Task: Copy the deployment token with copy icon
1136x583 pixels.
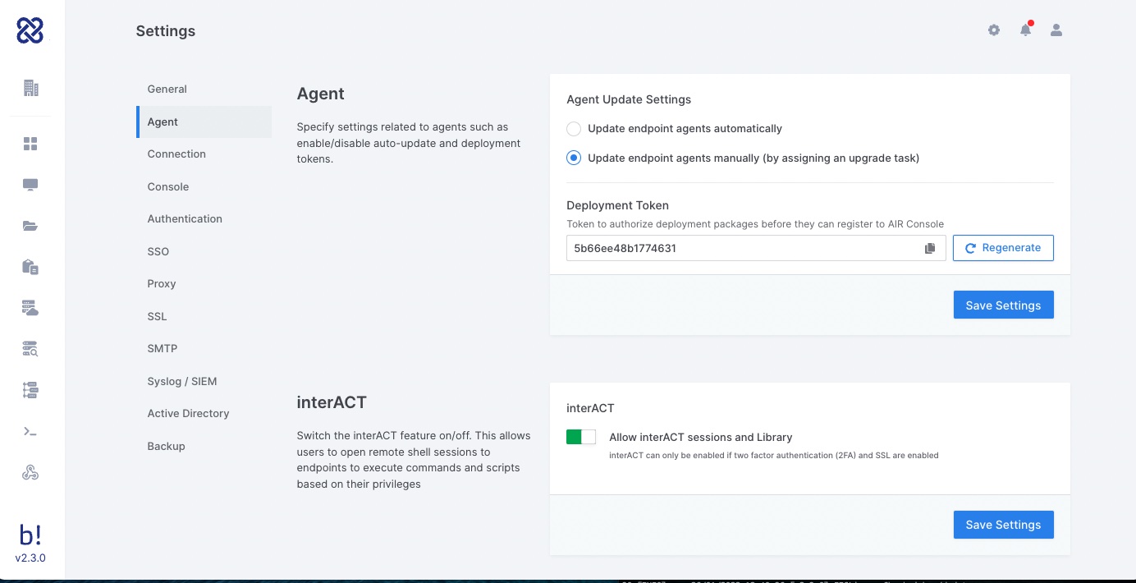Action: [930, 248]
